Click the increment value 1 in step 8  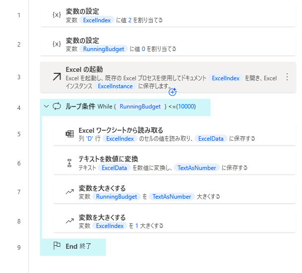coord(137,226)
